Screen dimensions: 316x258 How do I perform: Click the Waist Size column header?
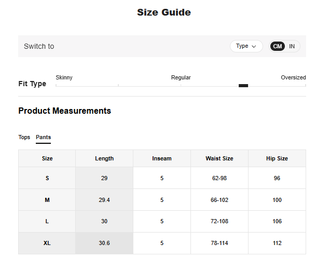(219, 158)
